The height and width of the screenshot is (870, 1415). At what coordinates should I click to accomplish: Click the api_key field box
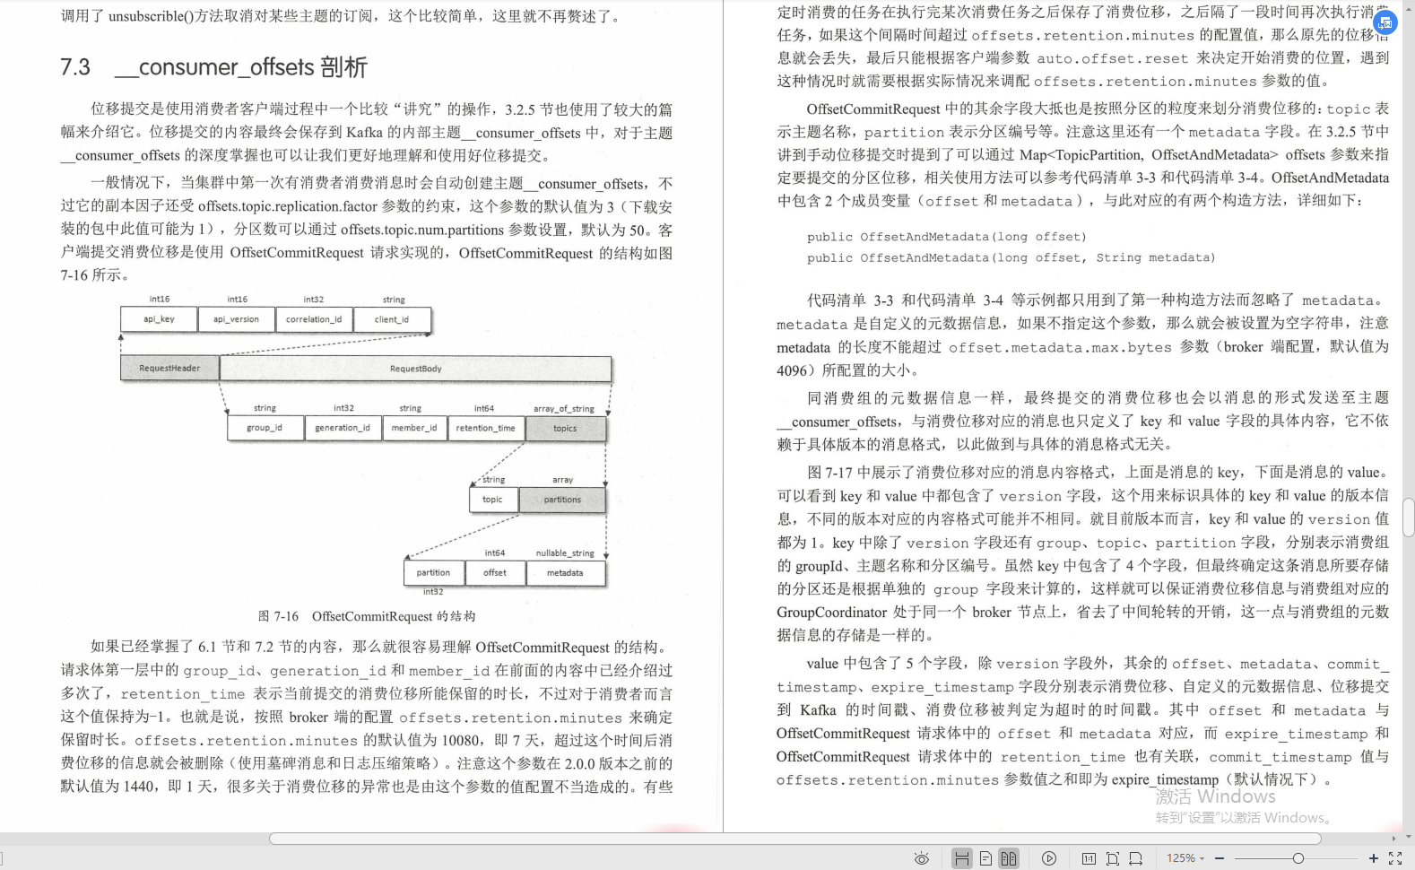point(159,319)
